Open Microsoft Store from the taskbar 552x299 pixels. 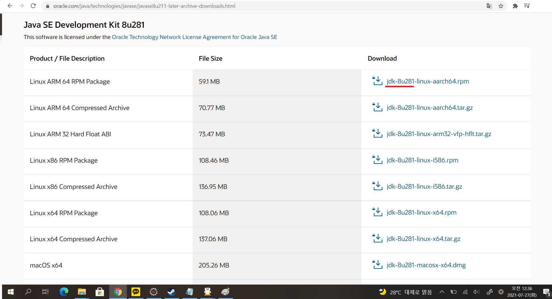[x=100, y=292]
